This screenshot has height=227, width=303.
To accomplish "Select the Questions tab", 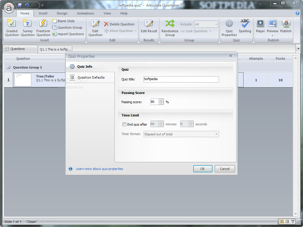I will tap(20, 49).
